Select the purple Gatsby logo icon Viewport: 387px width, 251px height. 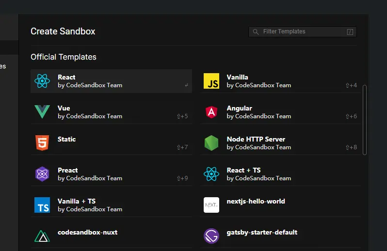coord(211,236)
